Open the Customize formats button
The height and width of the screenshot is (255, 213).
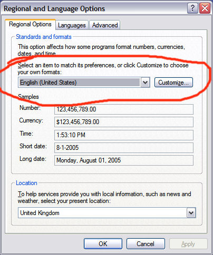[173, 82]
